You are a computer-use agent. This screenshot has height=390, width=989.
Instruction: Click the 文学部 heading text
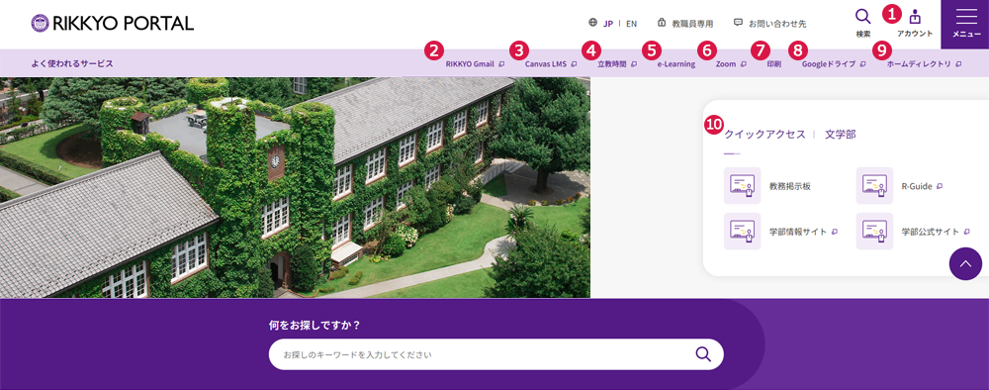tap(840, 135)
